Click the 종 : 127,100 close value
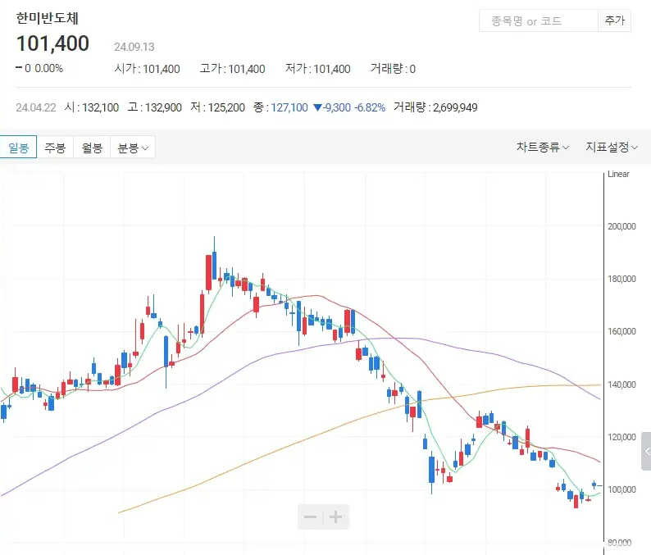Image resolution: width=651 pixels, height=555 pixels. [280, 107]
